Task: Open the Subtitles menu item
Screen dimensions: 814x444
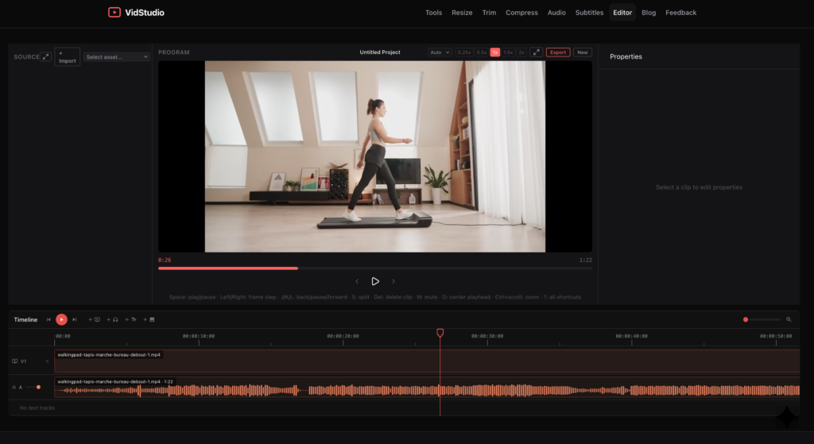Action: [x=589, y=13]
